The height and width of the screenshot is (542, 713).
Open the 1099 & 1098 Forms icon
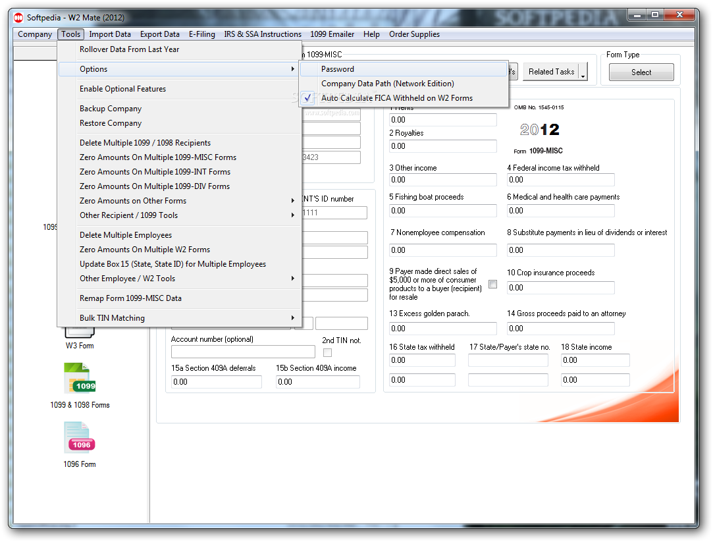tap(80, 378)
